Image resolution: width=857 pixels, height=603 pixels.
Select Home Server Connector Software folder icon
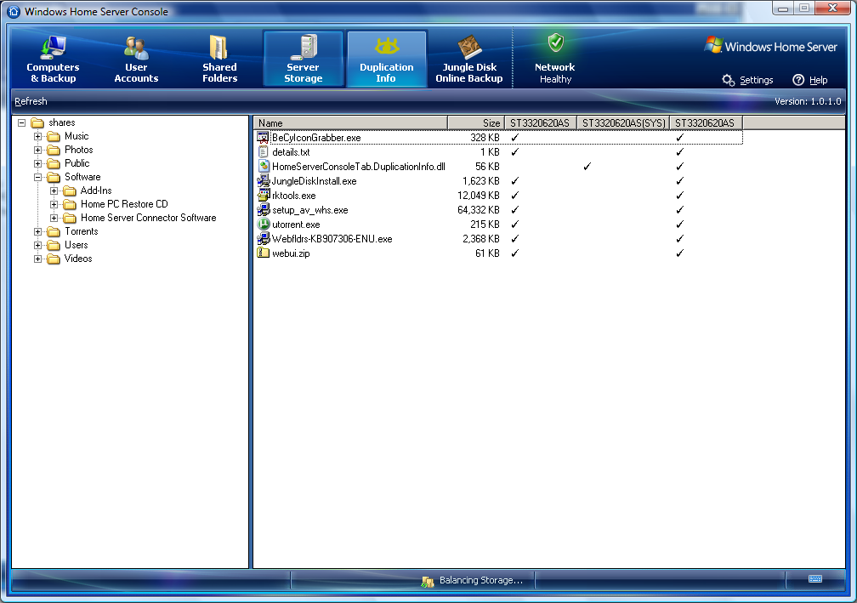click(x=70, y=218)
